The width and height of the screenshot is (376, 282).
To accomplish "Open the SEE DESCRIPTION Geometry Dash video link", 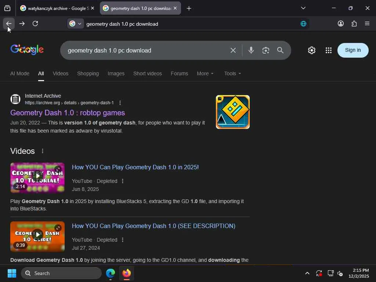I will 153,226.
